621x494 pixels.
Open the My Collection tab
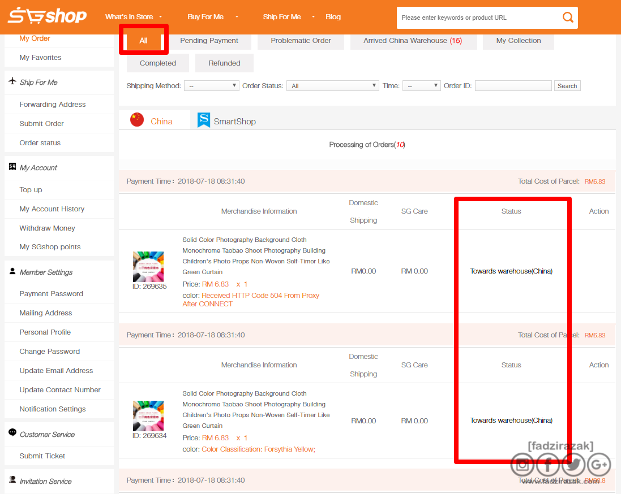pos(519,40)
